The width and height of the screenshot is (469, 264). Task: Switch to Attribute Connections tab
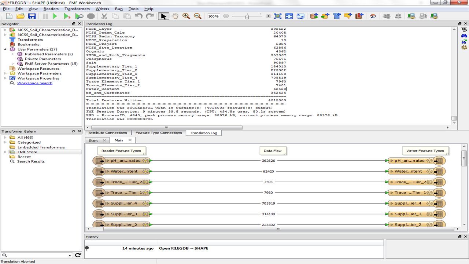pyautogui.click(x=108, y=133)
